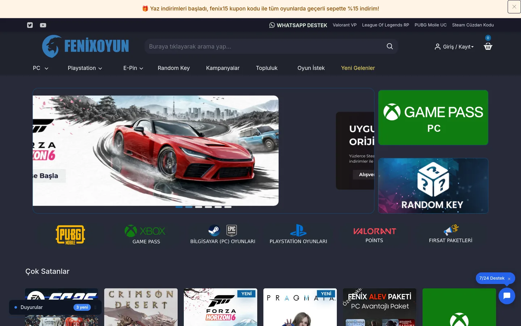Screen dimensions: 521x326
Task: Open the League Of Legends RP link
Action: [x=386, y=25]
